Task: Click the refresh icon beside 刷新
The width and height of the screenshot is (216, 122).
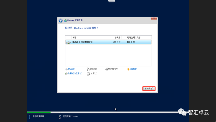Action: click(x=66, y=69)
